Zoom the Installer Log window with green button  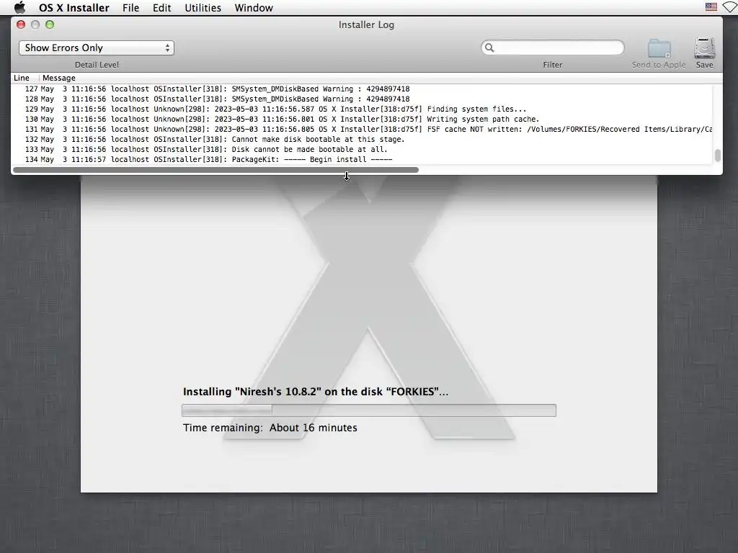50,24
